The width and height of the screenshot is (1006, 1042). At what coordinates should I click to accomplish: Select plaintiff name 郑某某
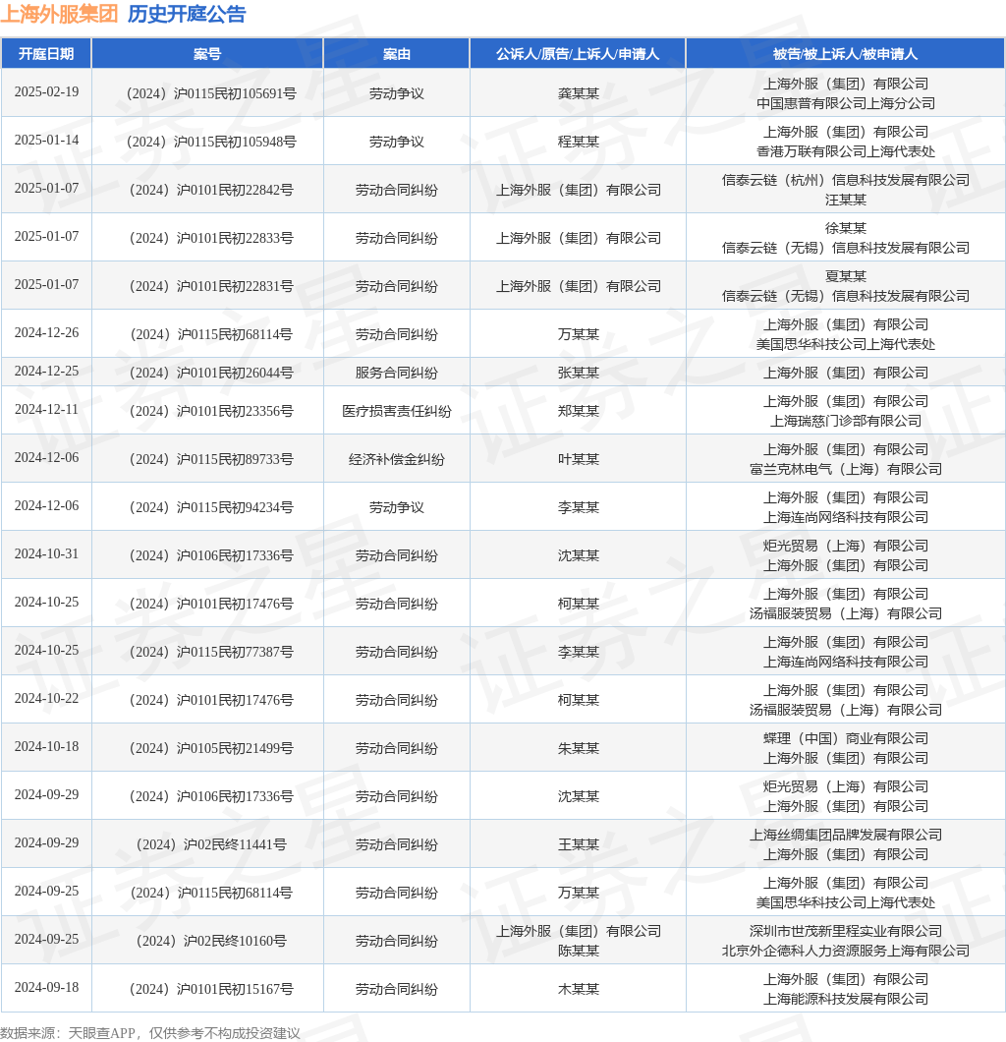579,411
